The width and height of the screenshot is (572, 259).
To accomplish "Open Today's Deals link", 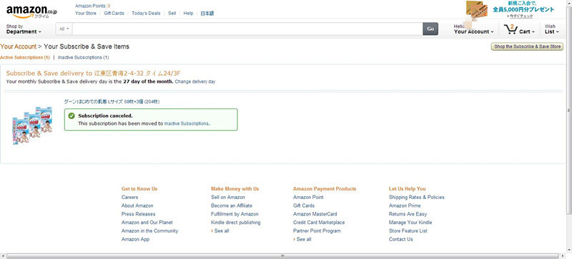I will [x=146, y=13].
